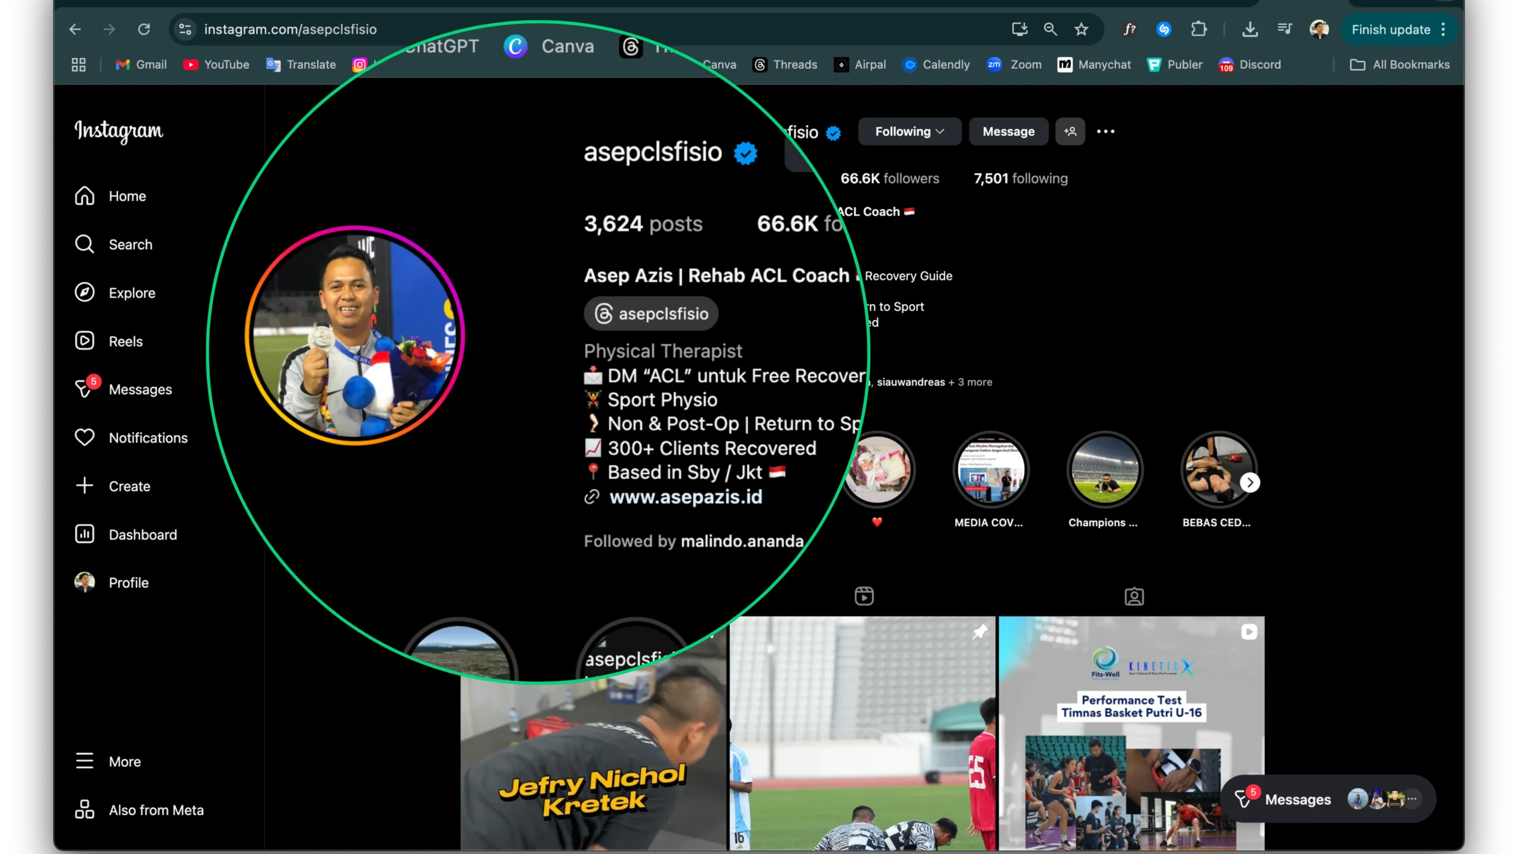
Task: Click the Finish update button
Action: point(1391,30)
